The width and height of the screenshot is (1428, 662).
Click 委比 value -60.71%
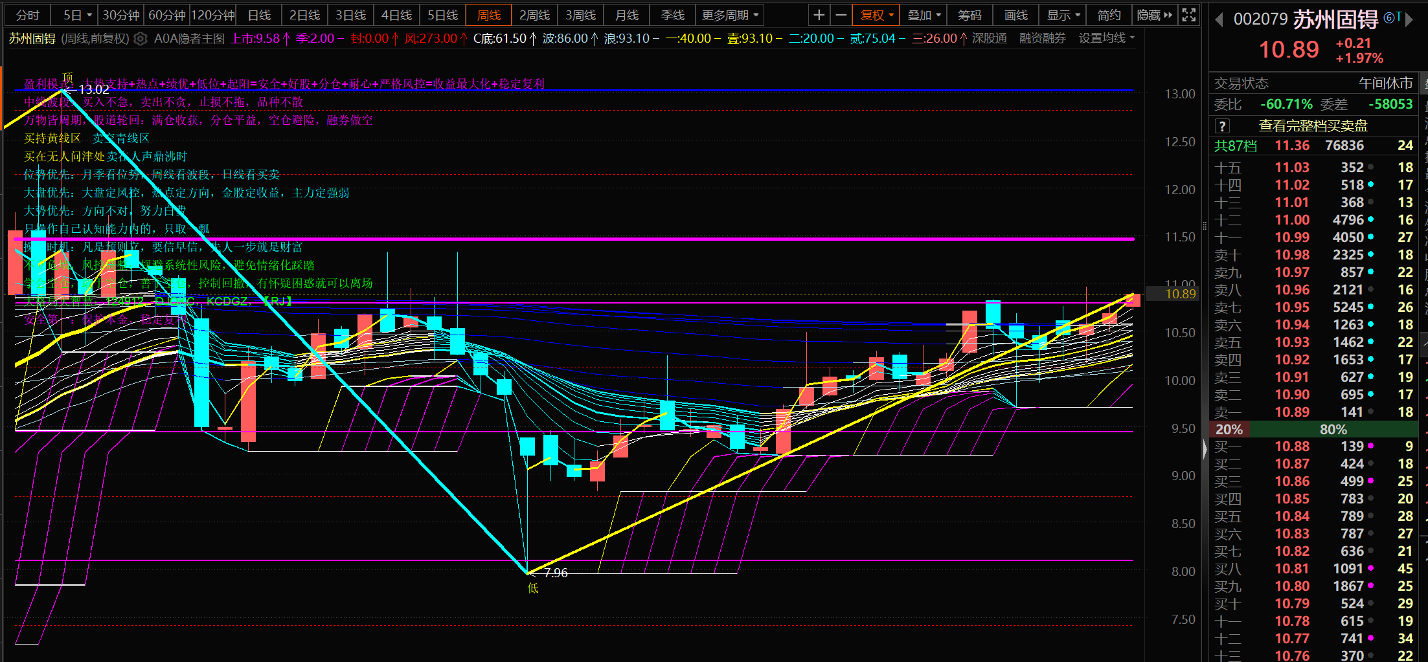point(1286,104)
